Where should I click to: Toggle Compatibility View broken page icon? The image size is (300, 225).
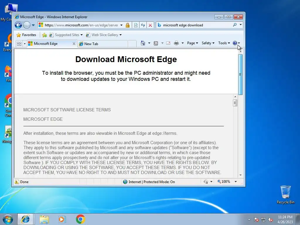pos(136,25)
